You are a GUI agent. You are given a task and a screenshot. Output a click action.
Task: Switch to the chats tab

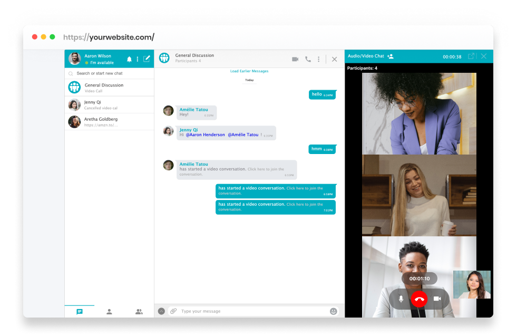(80, 312)
